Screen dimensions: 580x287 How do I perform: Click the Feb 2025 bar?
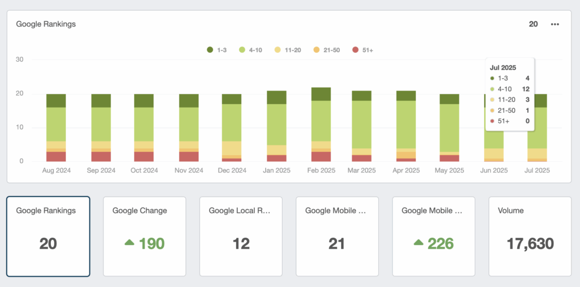321,125
